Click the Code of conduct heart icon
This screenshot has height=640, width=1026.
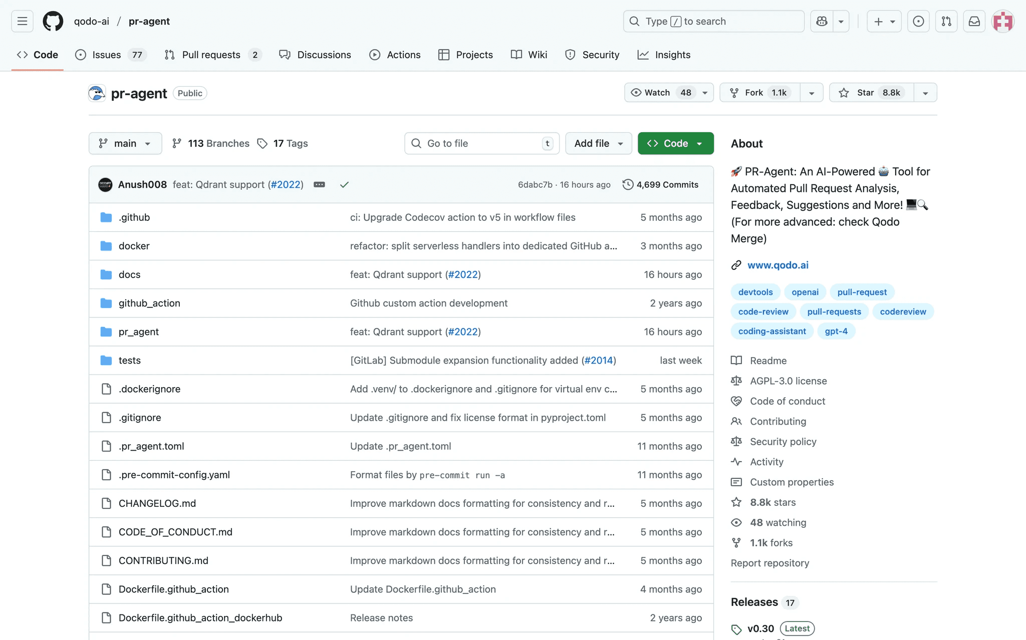point(736,401)
